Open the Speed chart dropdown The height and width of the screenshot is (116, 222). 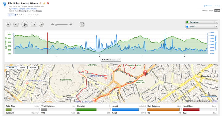coord(202,27)
